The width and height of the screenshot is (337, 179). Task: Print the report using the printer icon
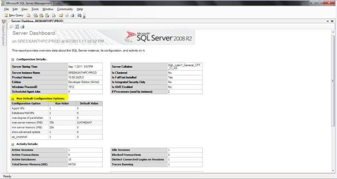click(23, 26)
